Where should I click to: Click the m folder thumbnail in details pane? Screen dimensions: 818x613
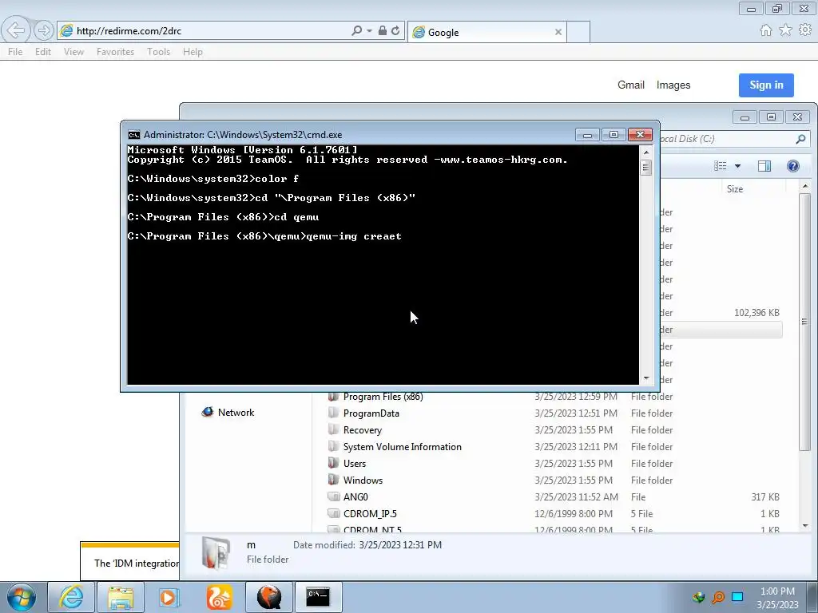(216, 552)
